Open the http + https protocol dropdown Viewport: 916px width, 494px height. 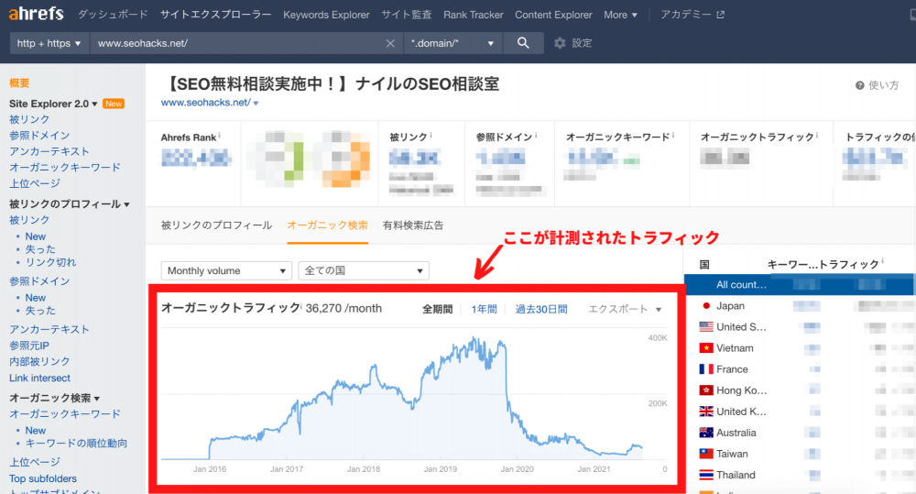click(x=49, y=43)
